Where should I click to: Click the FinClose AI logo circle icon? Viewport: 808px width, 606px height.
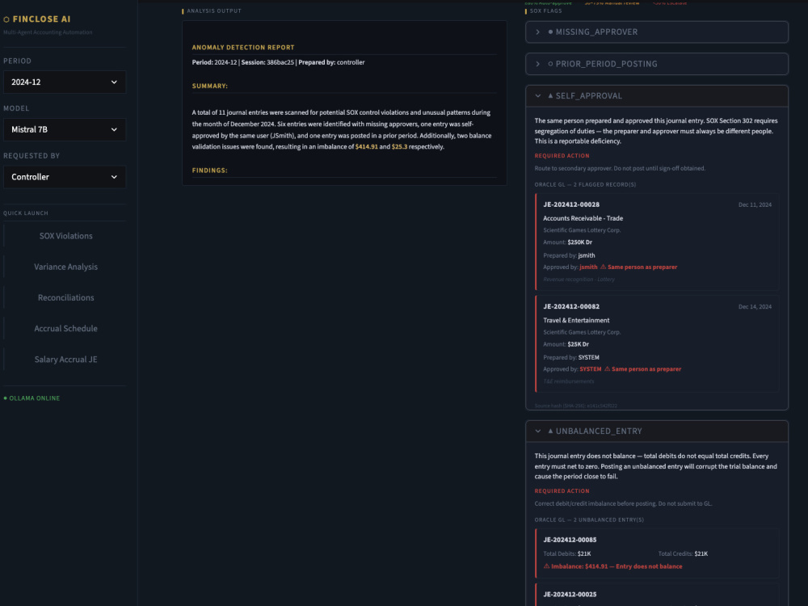coord(6,19)
